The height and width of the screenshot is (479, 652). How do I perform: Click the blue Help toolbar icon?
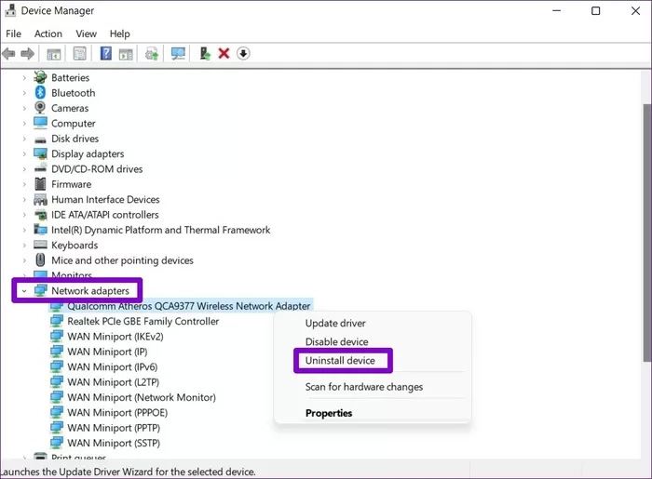[x=105, y=54]
